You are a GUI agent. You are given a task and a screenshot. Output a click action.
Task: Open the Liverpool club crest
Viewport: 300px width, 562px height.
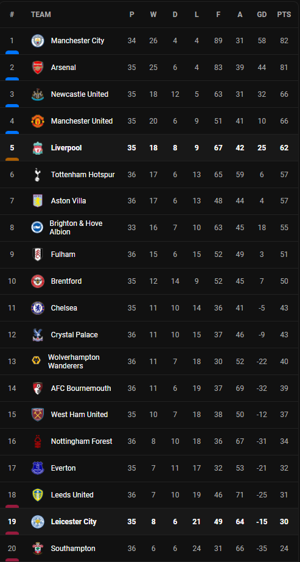click(x=38, y=148)
